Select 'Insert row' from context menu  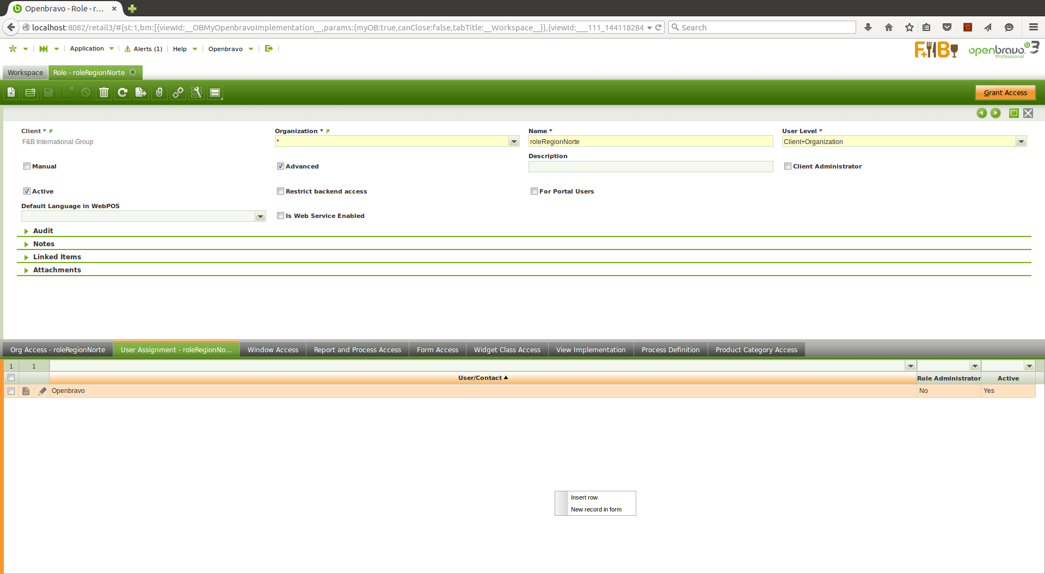[x=584, y=498]
